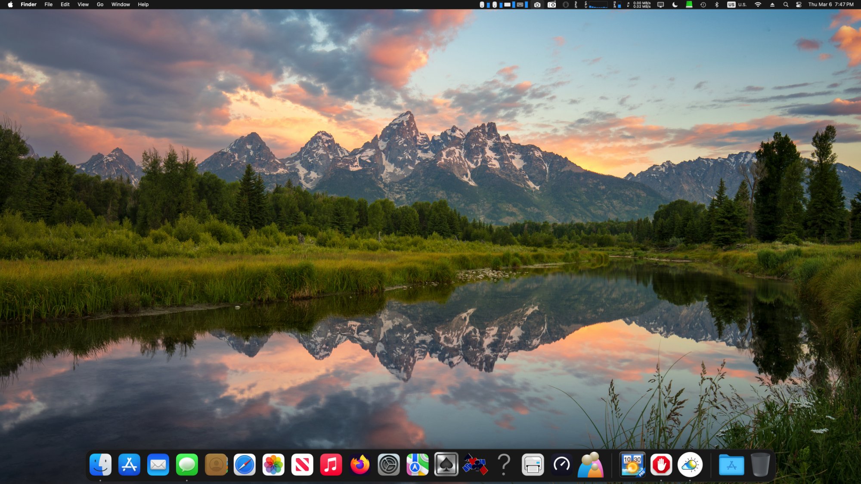The width and height of the screenshot is (861, 484).
Task: Open the Apple menu
Action: (10, 5)
